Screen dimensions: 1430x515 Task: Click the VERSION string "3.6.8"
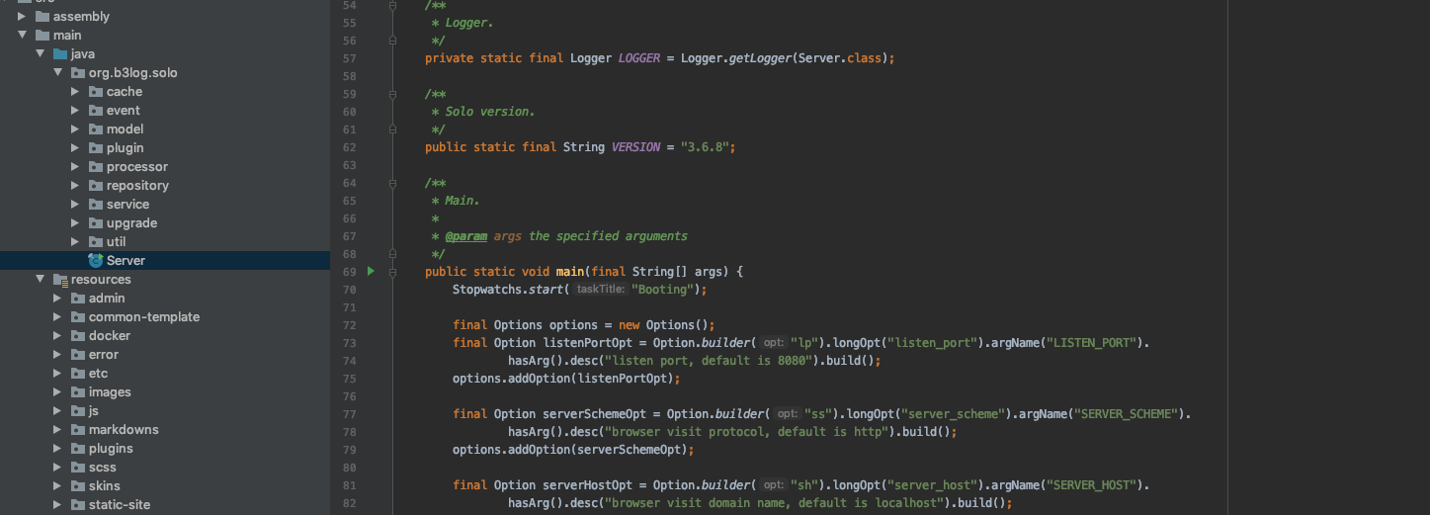pyautogui.click(x=705, y=147)
